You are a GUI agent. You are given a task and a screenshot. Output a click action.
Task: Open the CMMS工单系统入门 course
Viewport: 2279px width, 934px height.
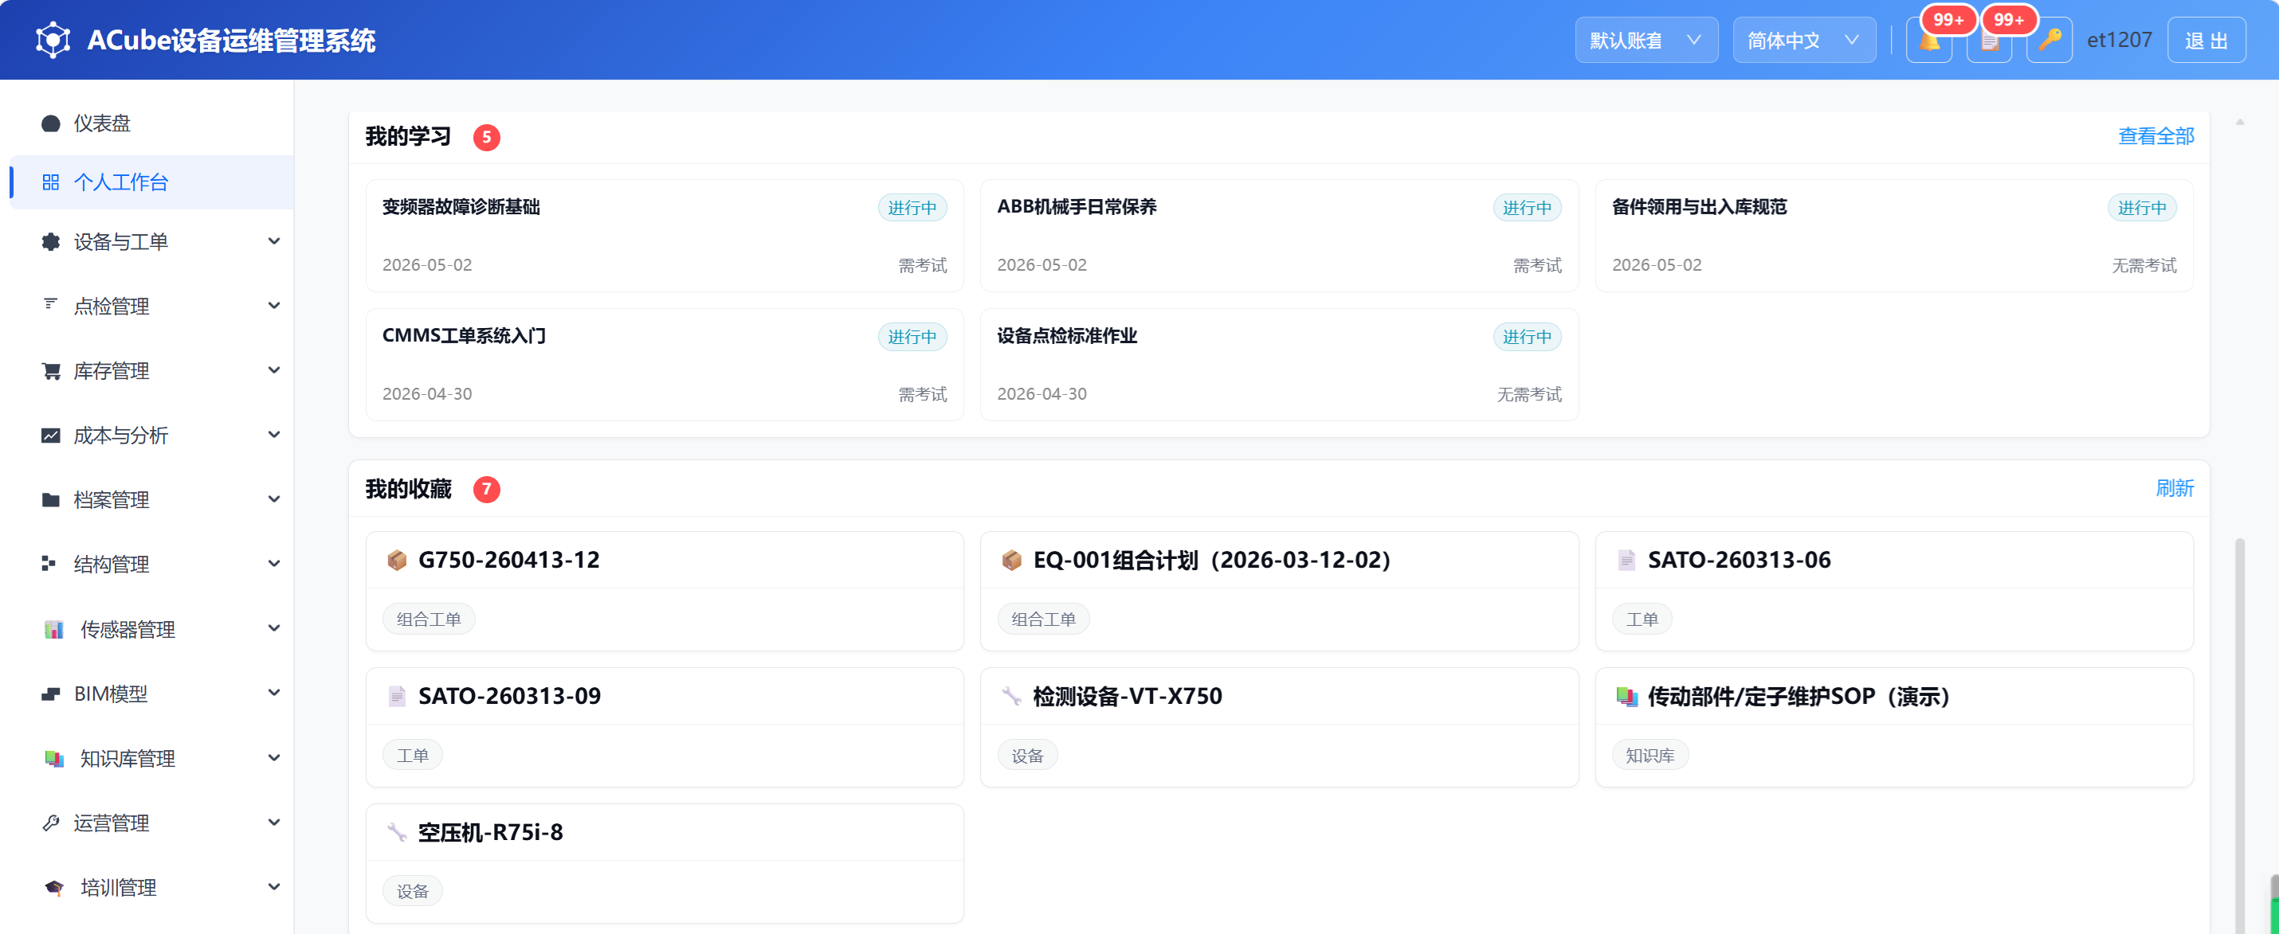point(665,364)
